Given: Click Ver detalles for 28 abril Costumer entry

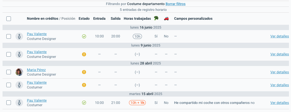Looking at the screenshot, I should click(280, 85).
